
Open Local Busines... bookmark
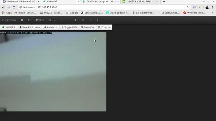[169, 13]
